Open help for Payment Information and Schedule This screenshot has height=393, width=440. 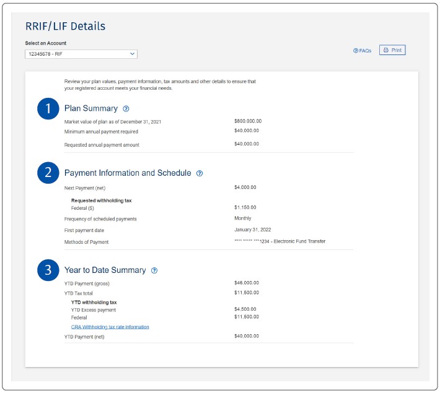pyautogui.click(x=200, y=174)
